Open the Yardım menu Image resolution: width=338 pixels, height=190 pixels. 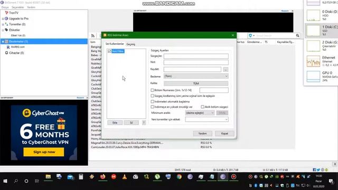click(31, 7)
